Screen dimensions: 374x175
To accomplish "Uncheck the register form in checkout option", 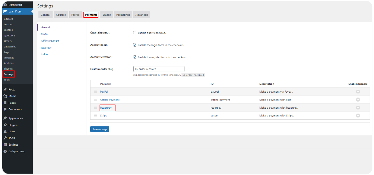I will (135, 57).
